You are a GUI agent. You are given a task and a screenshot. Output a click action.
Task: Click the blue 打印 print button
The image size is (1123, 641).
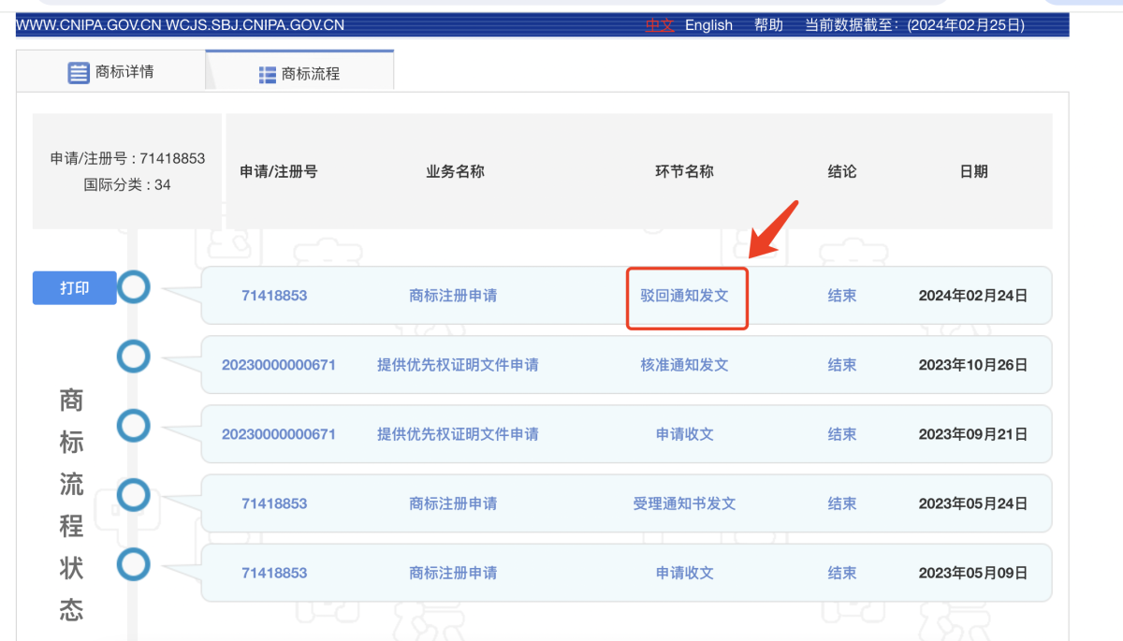coord(75,288)
